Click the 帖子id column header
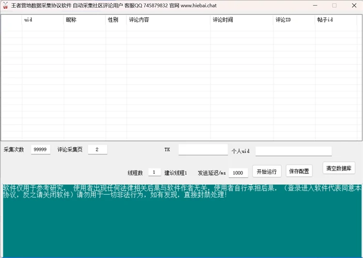The height and width of the screenshot is (258, 363). (x=336, y=20)
